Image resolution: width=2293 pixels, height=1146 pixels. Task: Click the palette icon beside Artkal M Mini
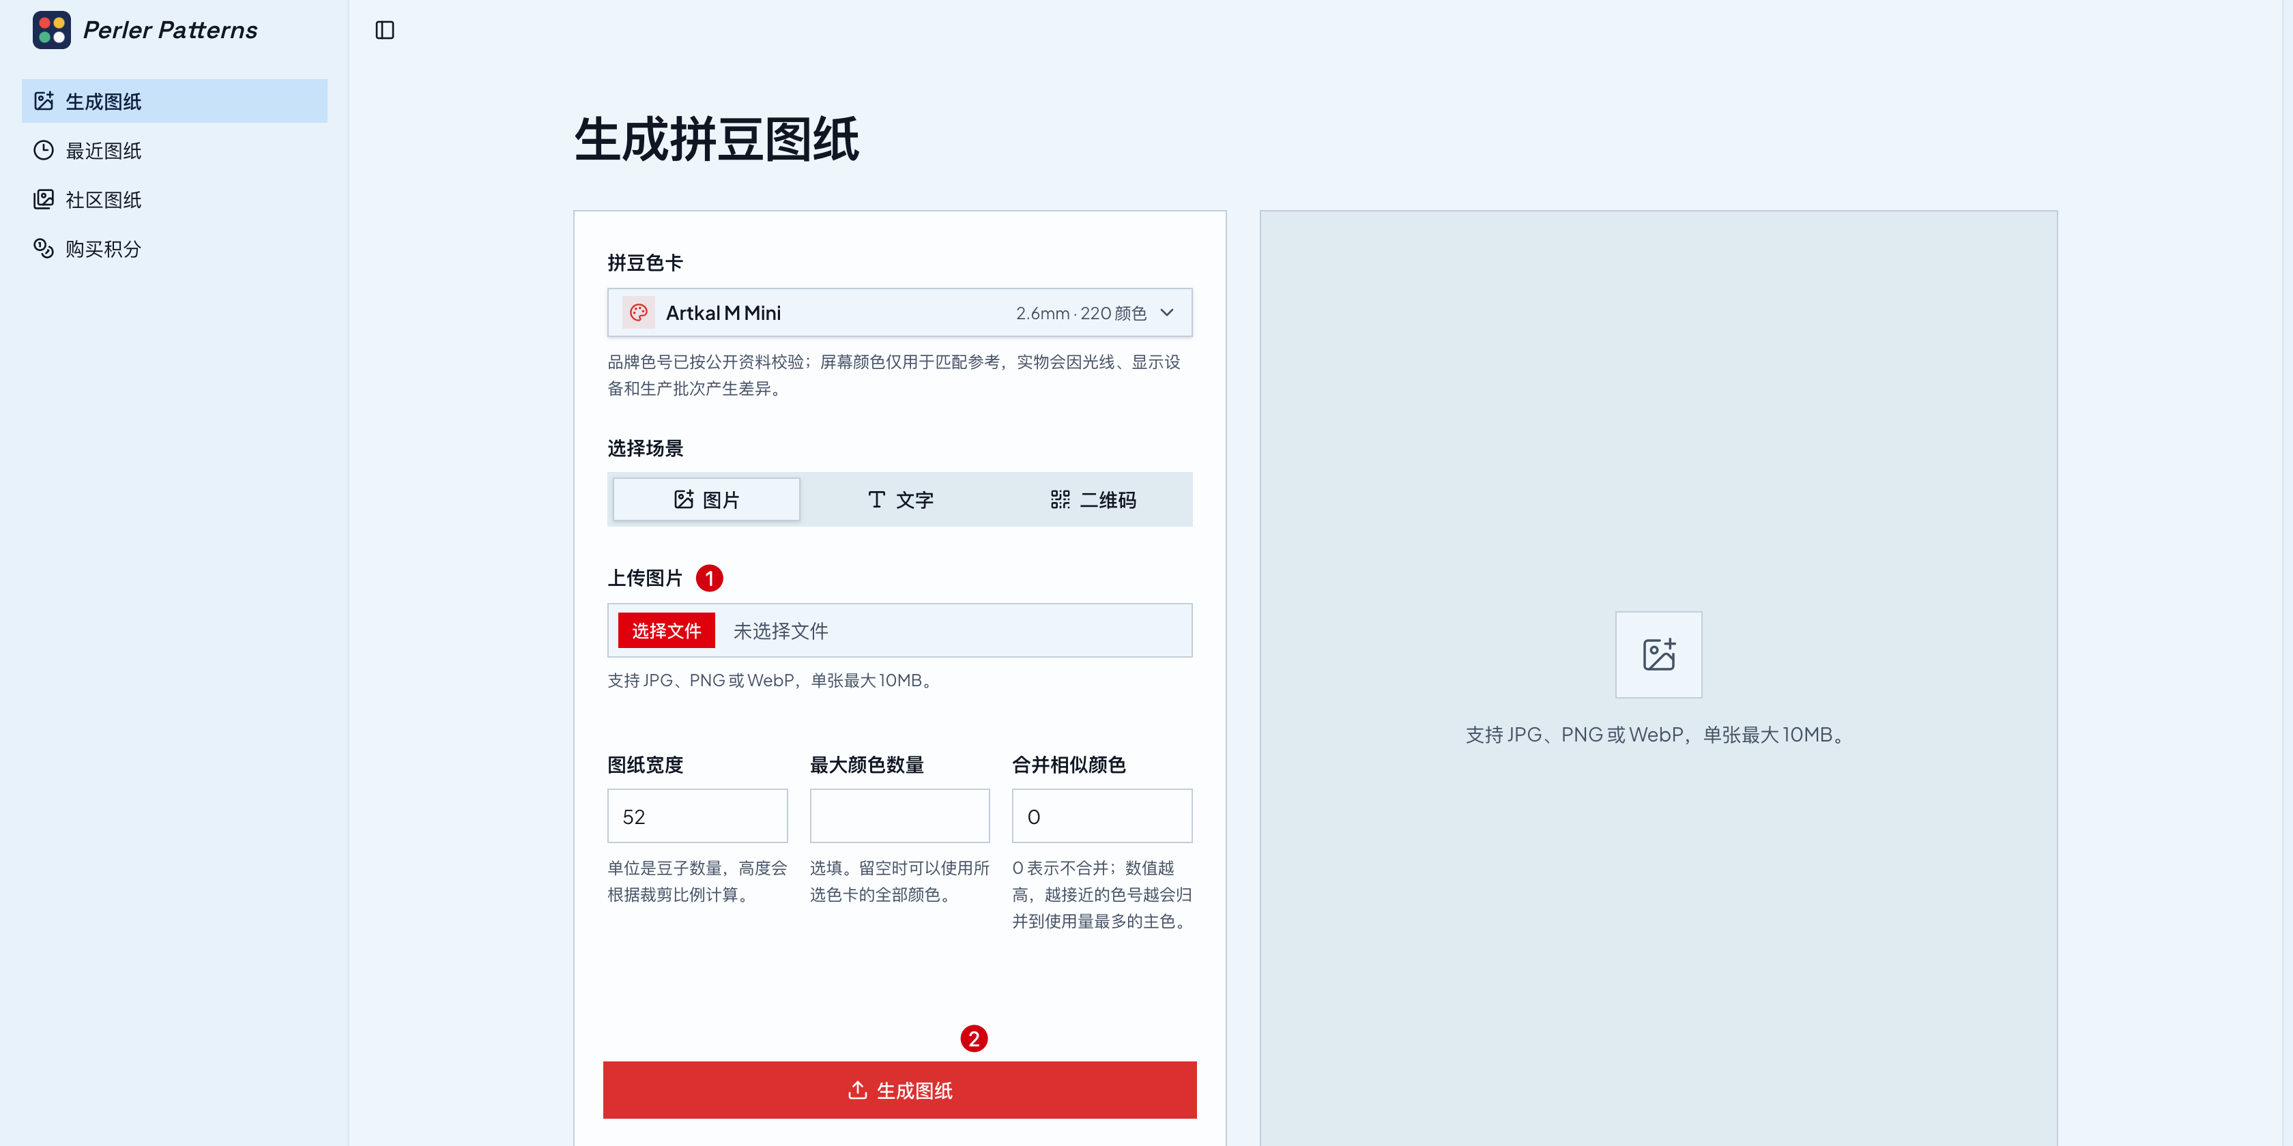tap(638, 312)
